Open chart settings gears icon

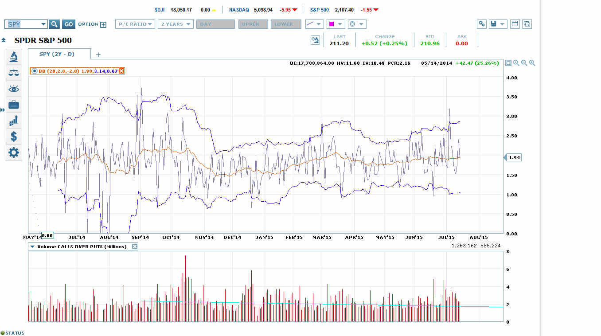[482, 24]
